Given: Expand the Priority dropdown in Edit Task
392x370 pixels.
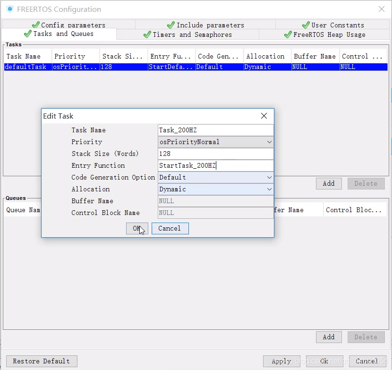Looking at the screenshot, I should 269,142.
